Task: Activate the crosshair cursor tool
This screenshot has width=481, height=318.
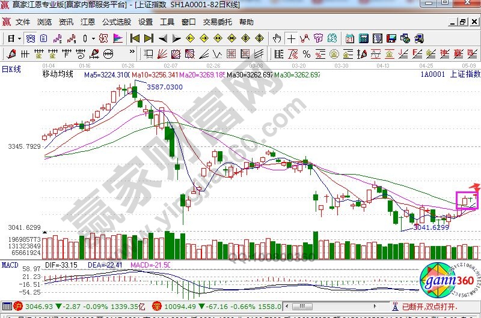Action: [292, 38]
